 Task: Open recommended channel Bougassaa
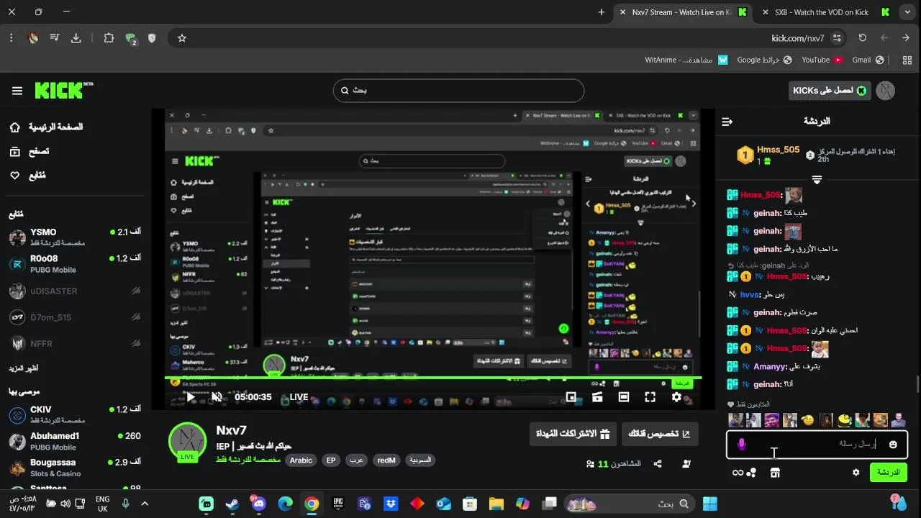point(75,468)
